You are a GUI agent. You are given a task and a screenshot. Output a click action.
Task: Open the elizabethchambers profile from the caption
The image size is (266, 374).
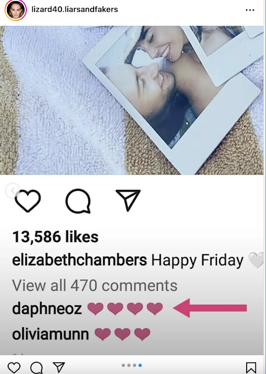(80, 259)
